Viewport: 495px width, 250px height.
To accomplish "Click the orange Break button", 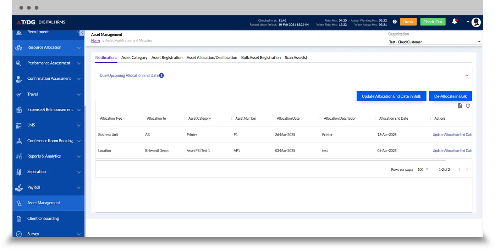I will point(408,22).
